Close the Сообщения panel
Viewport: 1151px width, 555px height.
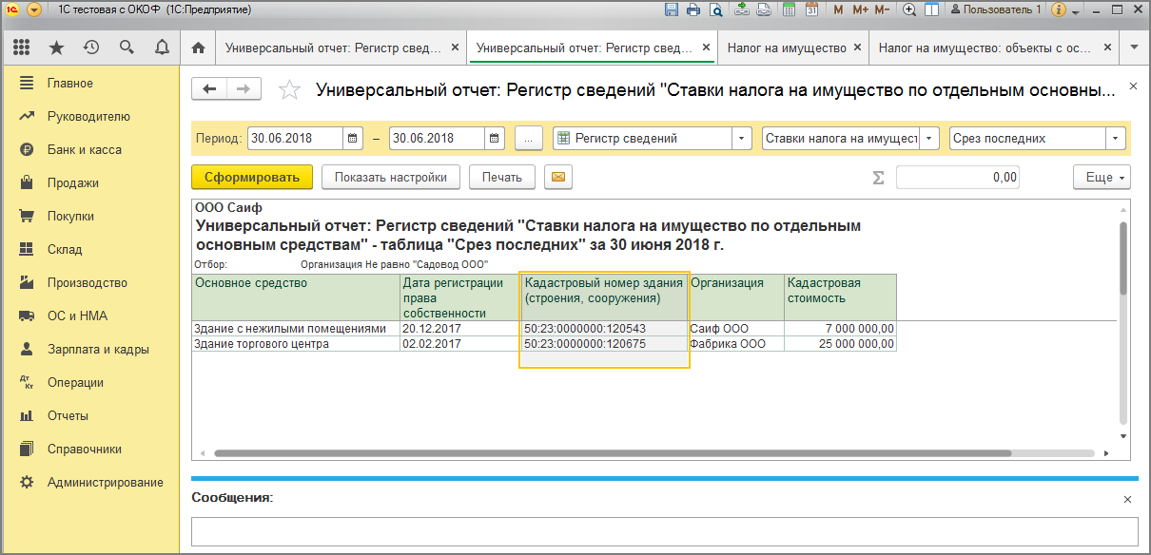pos(1128,499)
